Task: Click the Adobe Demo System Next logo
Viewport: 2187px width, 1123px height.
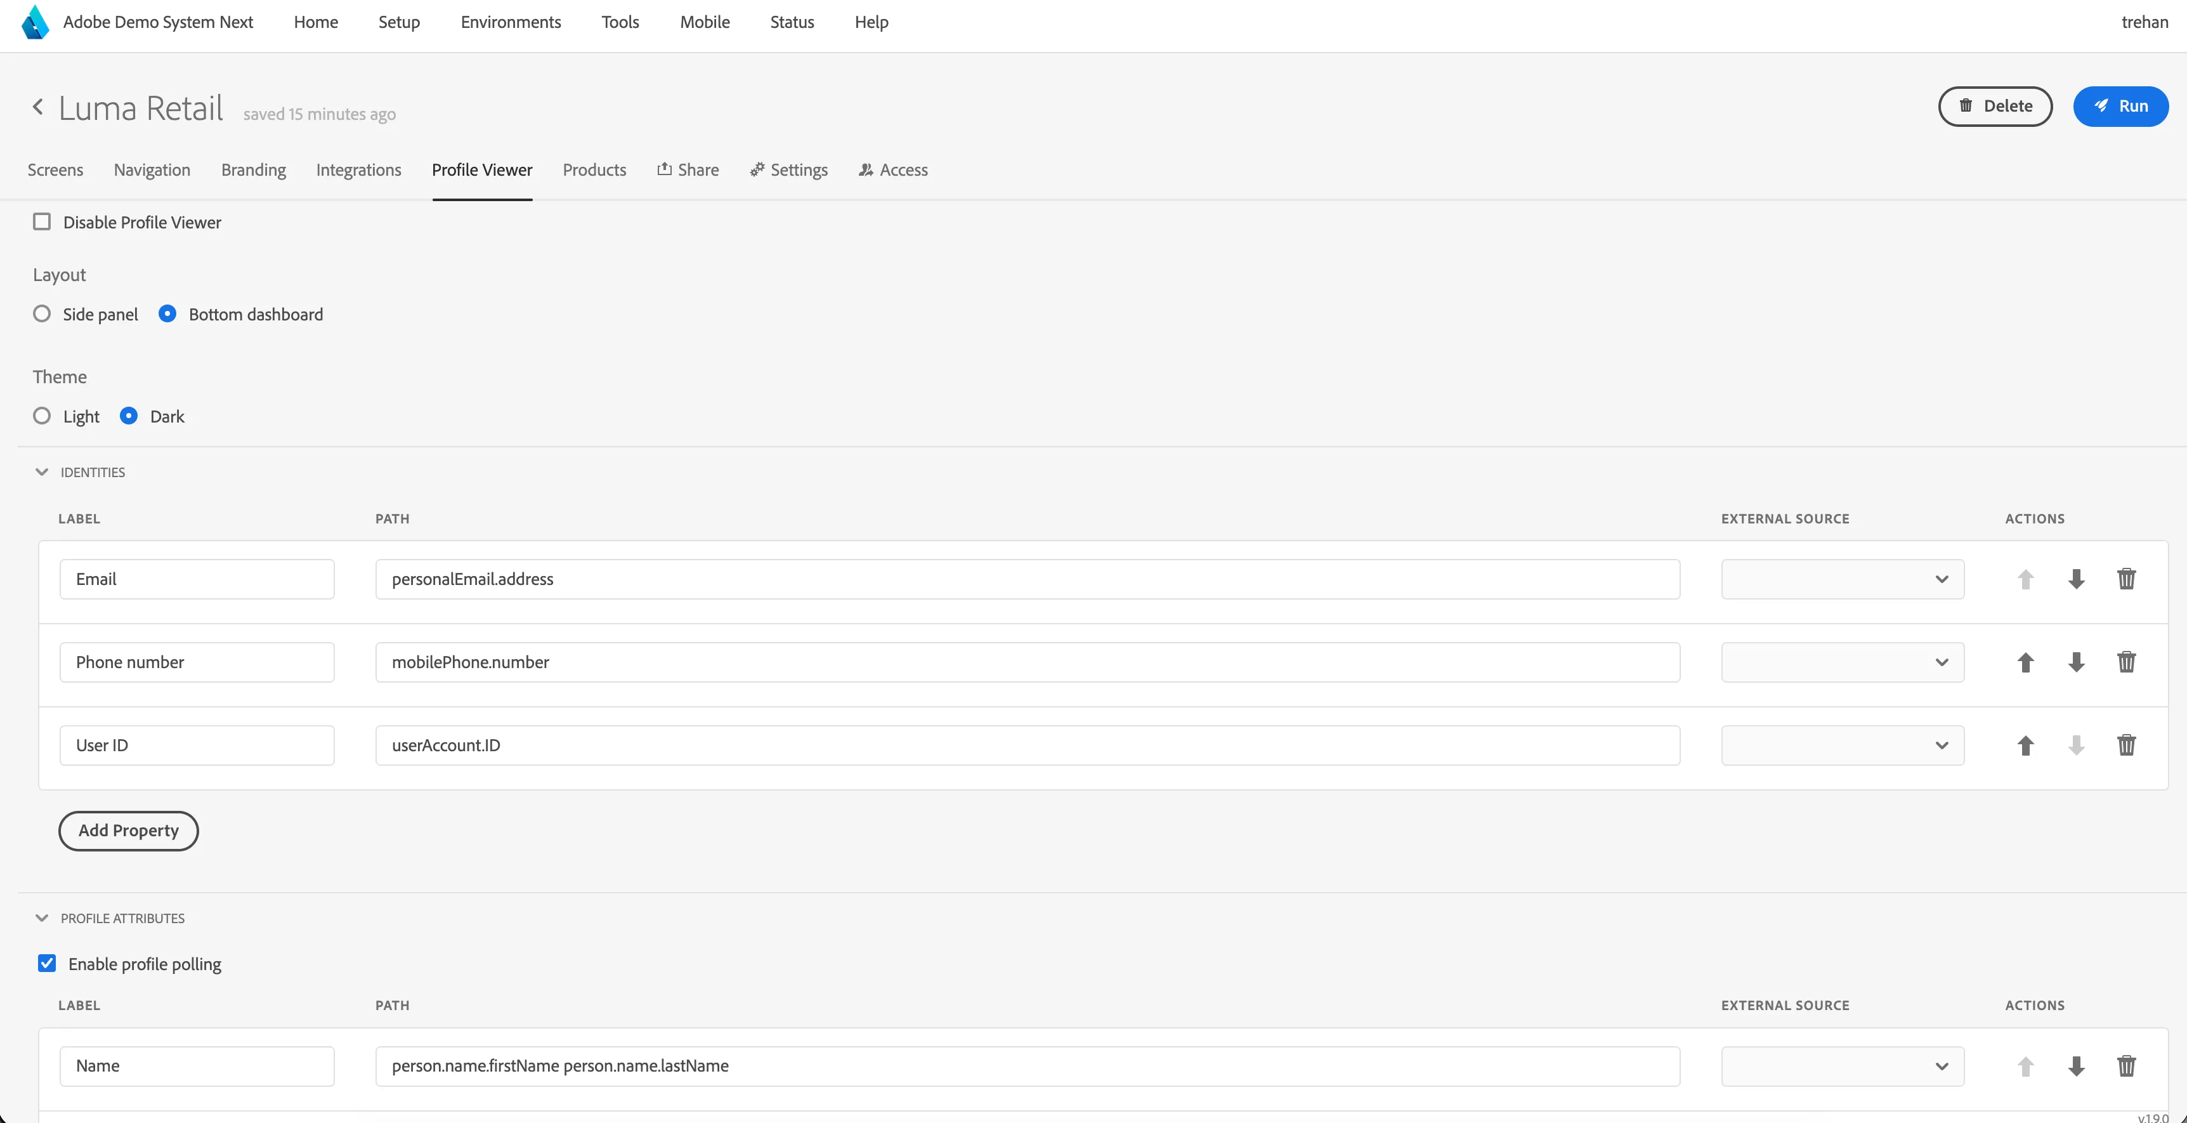Action: (x=35, y=22)
